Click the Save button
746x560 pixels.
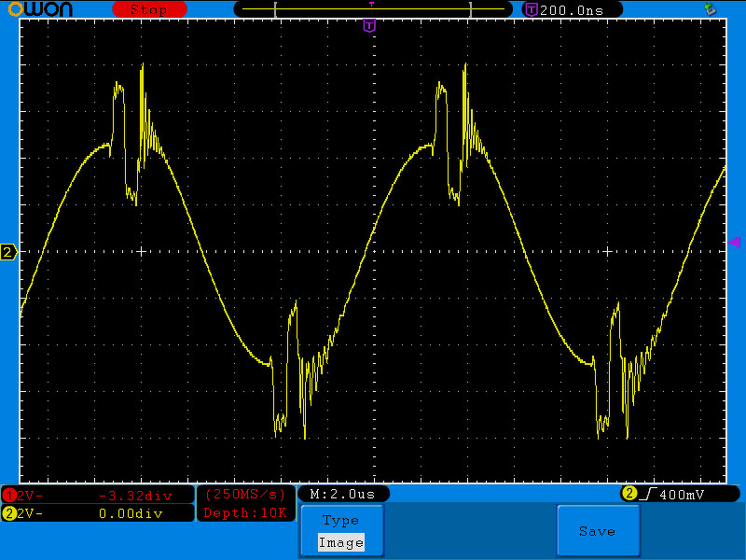(598, 531)
